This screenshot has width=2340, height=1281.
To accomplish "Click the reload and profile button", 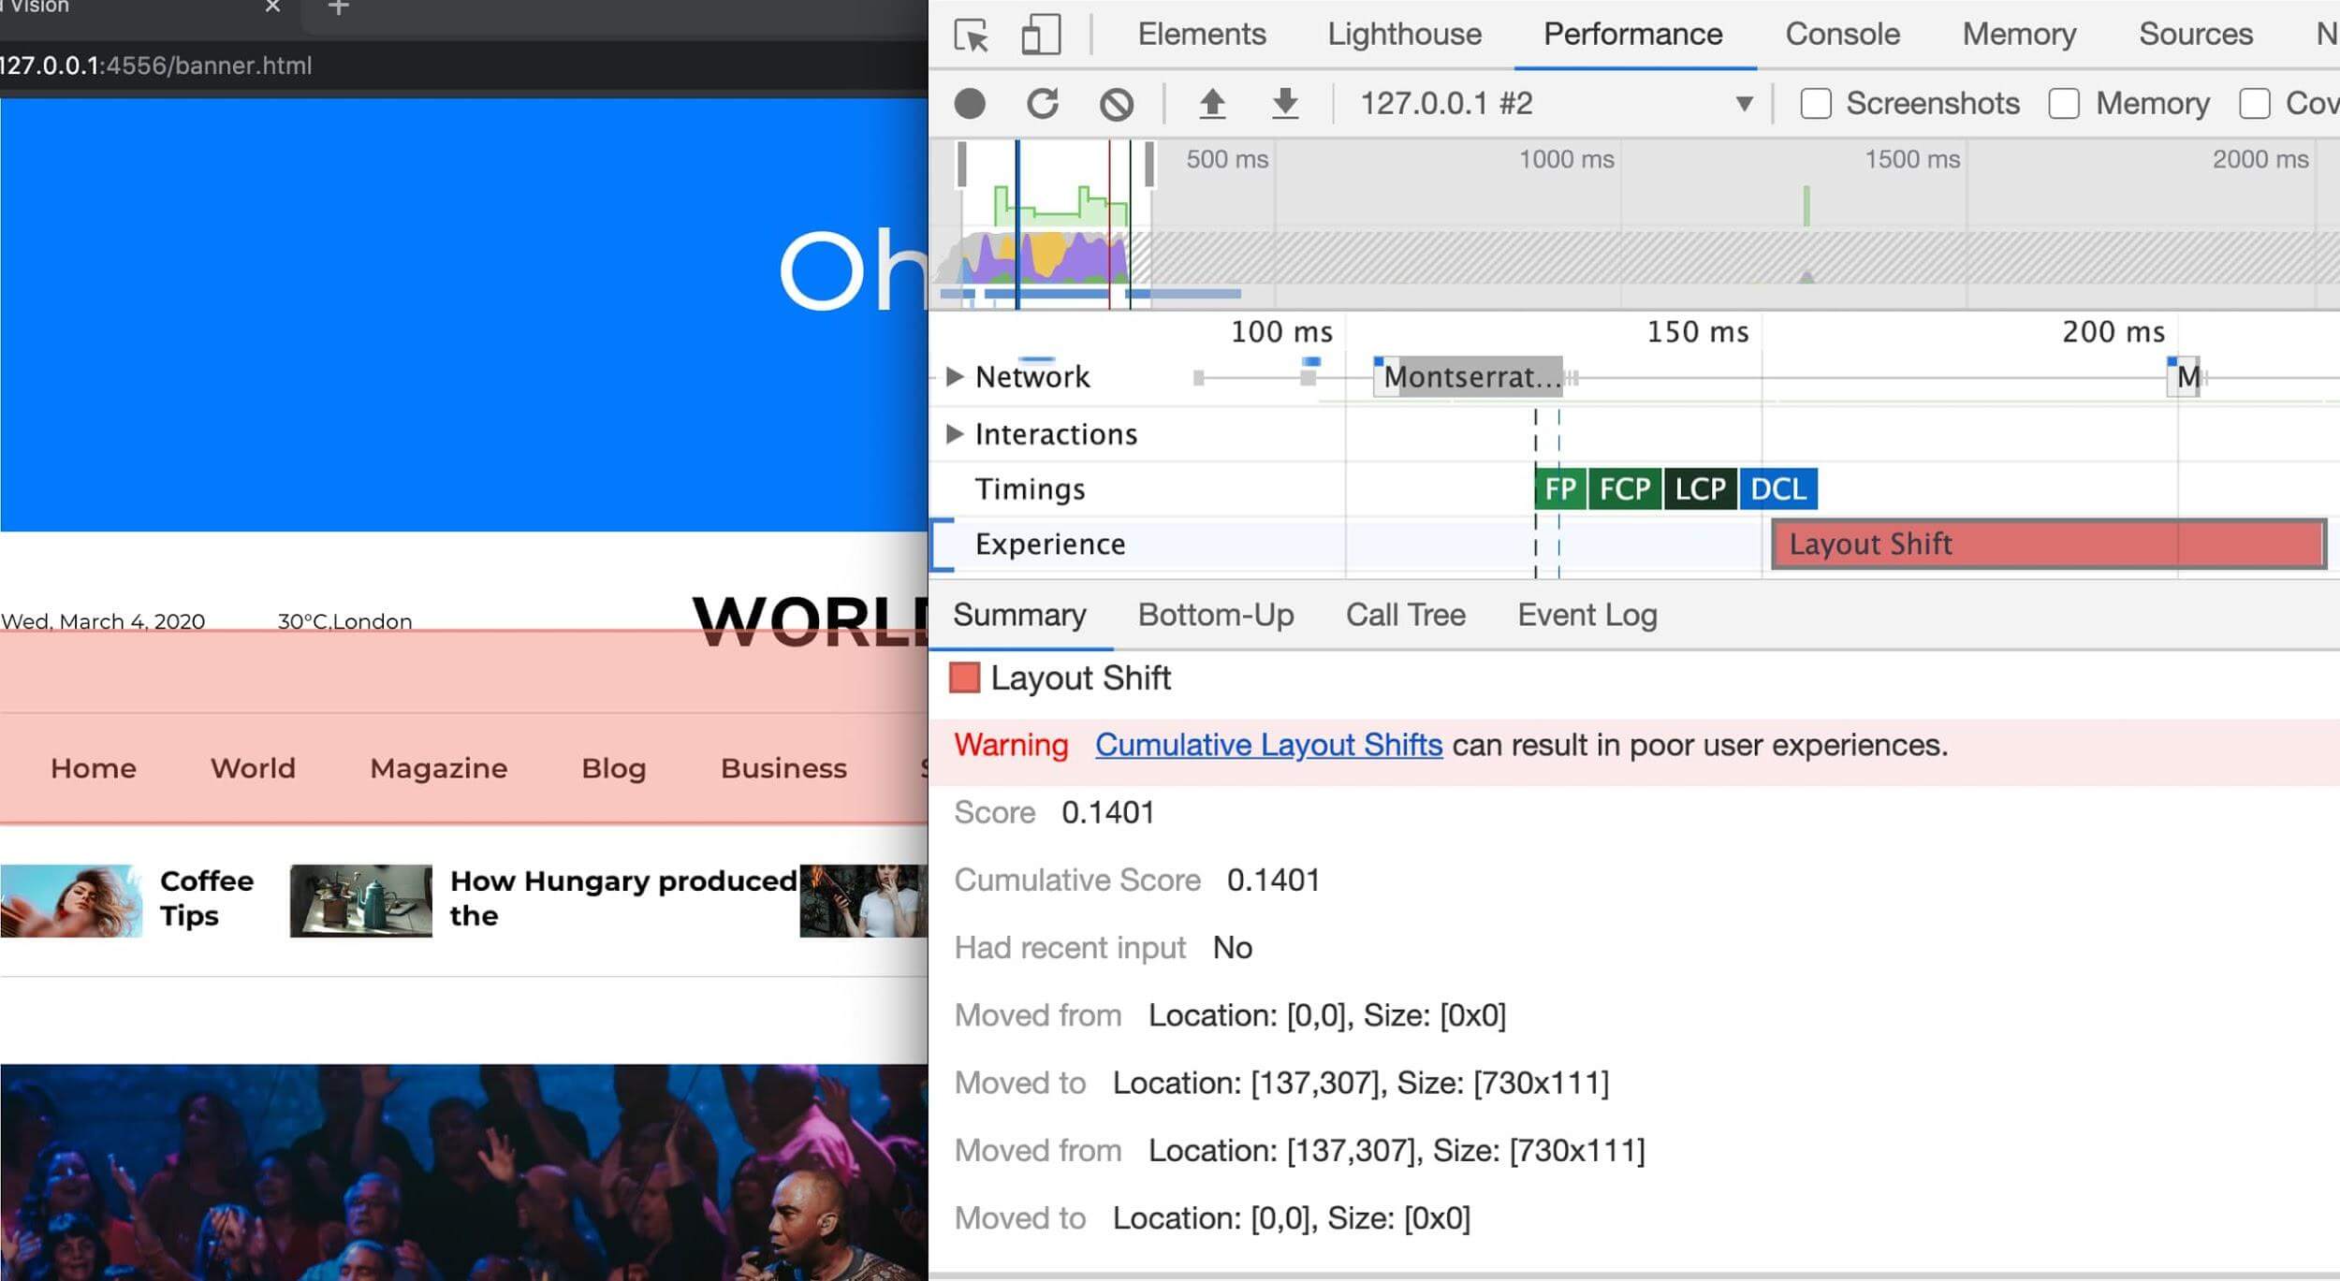I will tap(1043, 103).
